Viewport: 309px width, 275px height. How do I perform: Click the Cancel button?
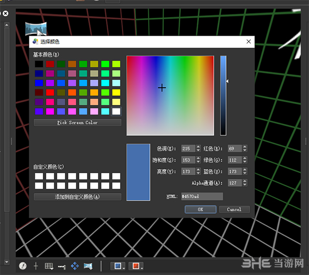tap(234, 209)
